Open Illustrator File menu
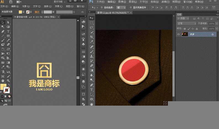The height and width of the screenshot is (129, 219). pyautogui.click(x=4, y=6)
